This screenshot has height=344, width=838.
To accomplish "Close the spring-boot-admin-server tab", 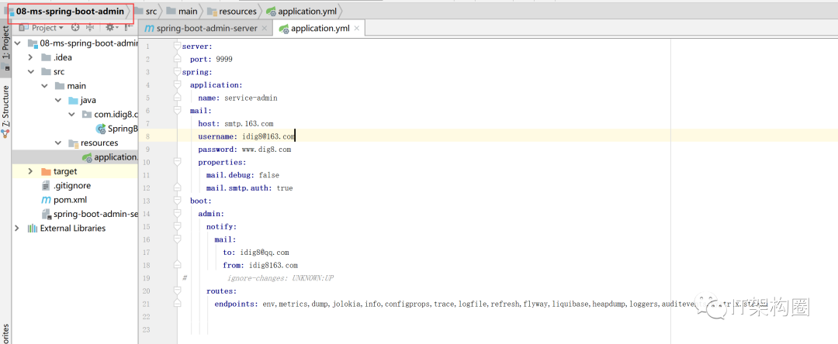I will point(264,28).
